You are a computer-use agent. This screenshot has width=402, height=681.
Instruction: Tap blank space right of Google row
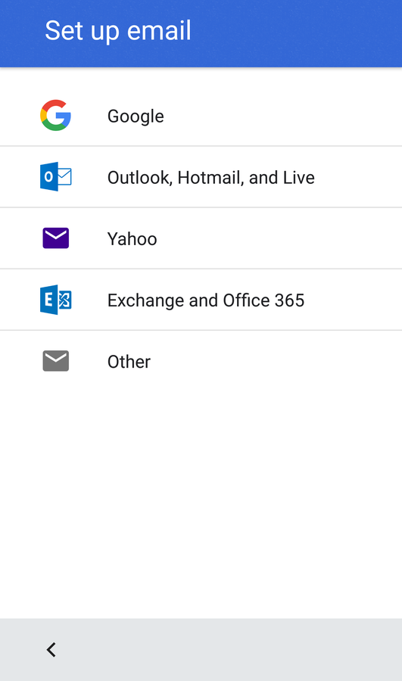(282, 116)
